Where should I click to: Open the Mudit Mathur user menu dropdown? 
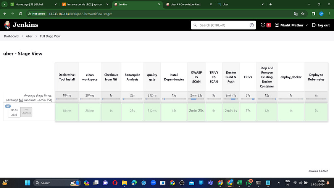291,25
